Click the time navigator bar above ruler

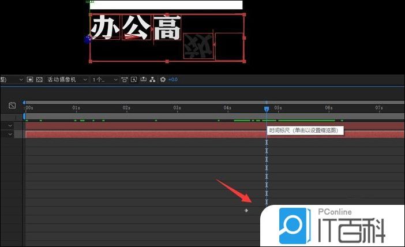click(215, 103)
